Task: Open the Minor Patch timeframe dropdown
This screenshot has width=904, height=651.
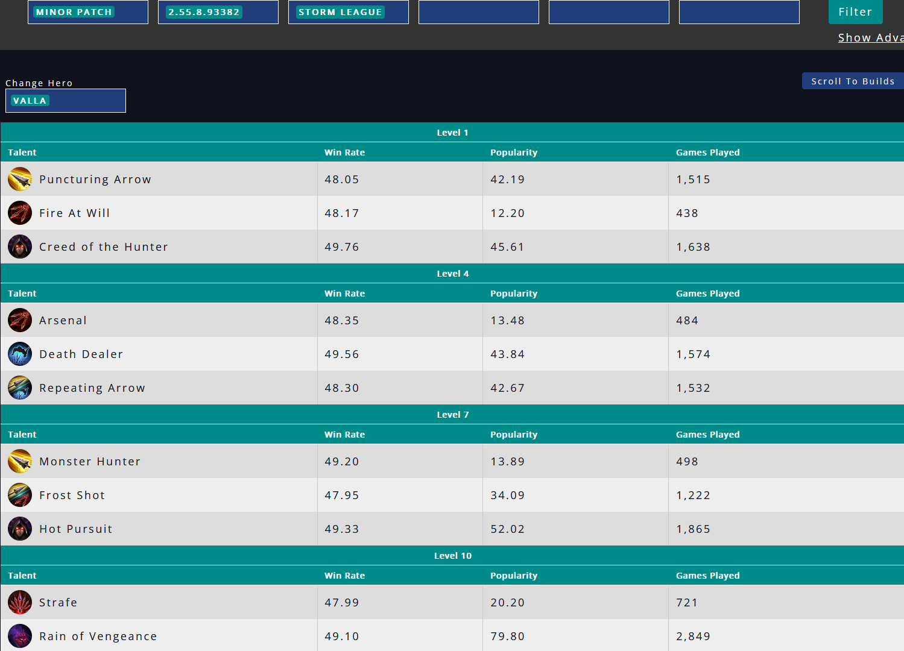Action: coord(88,12)
